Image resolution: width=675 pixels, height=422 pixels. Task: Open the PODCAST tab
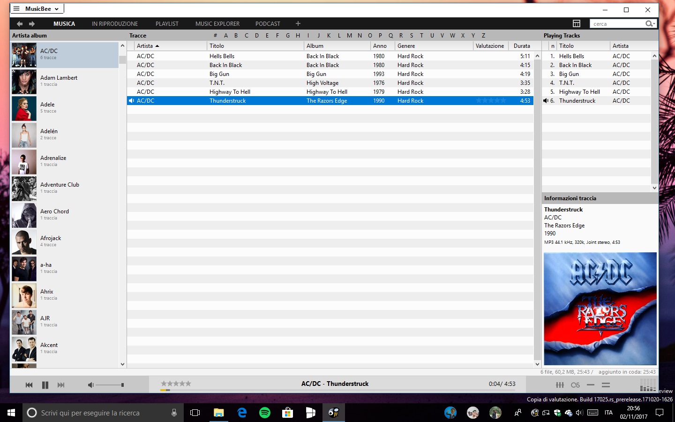[268, 23]
